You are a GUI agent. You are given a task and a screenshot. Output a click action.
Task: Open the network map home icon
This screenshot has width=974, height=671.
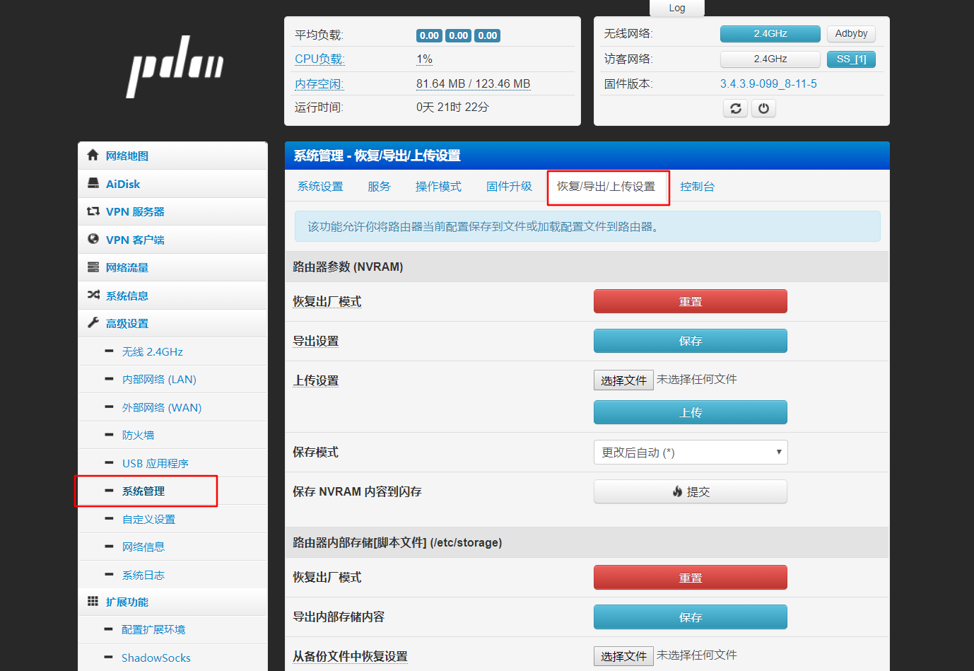93,156
